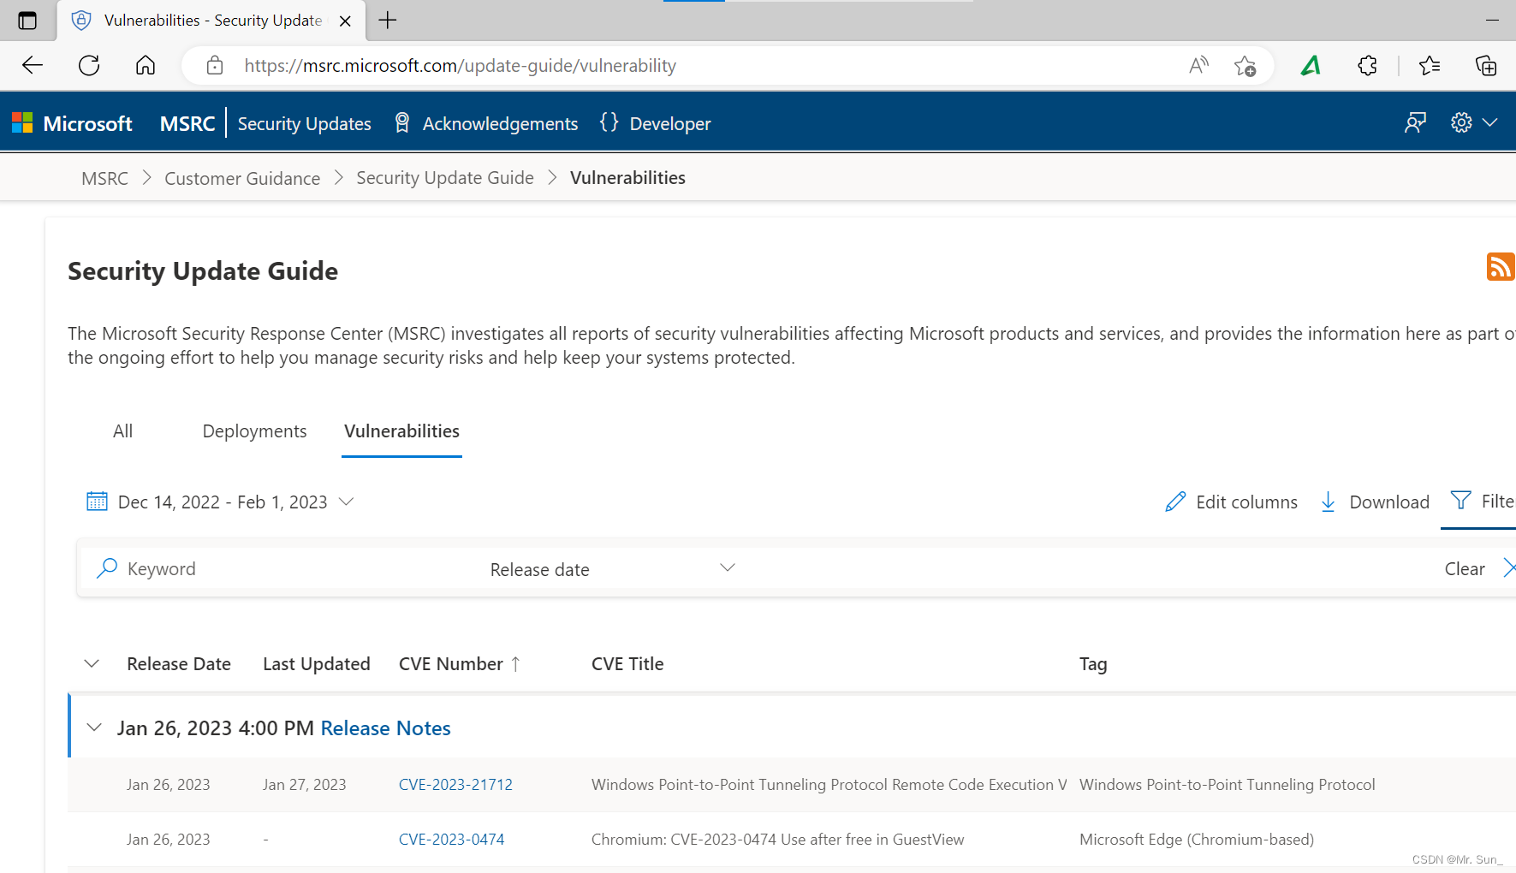Sort by CVE Number column arrow

point(515,664)
